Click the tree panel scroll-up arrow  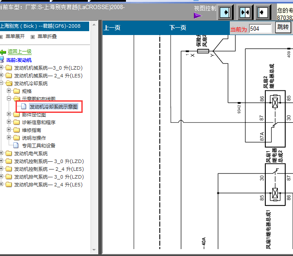tap(94, 25)
